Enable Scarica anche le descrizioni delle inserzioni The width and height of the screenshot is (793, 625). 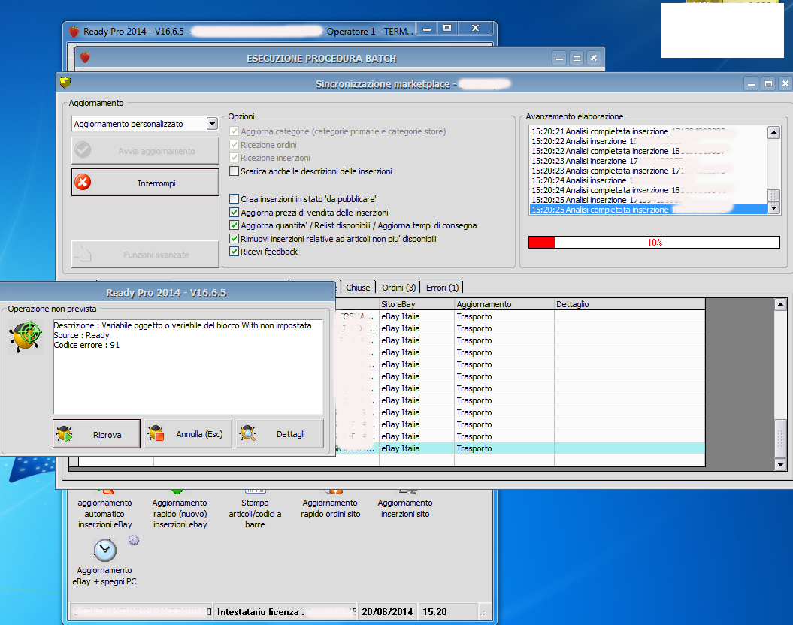pyautogui.click(x=234, y=171)
